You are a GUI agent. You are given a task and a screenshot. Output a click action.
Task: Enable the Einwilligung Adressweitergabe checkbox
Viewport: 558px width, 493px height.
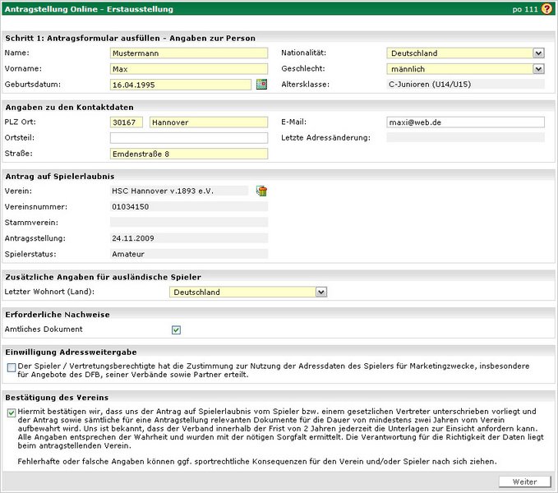[12, 367]
